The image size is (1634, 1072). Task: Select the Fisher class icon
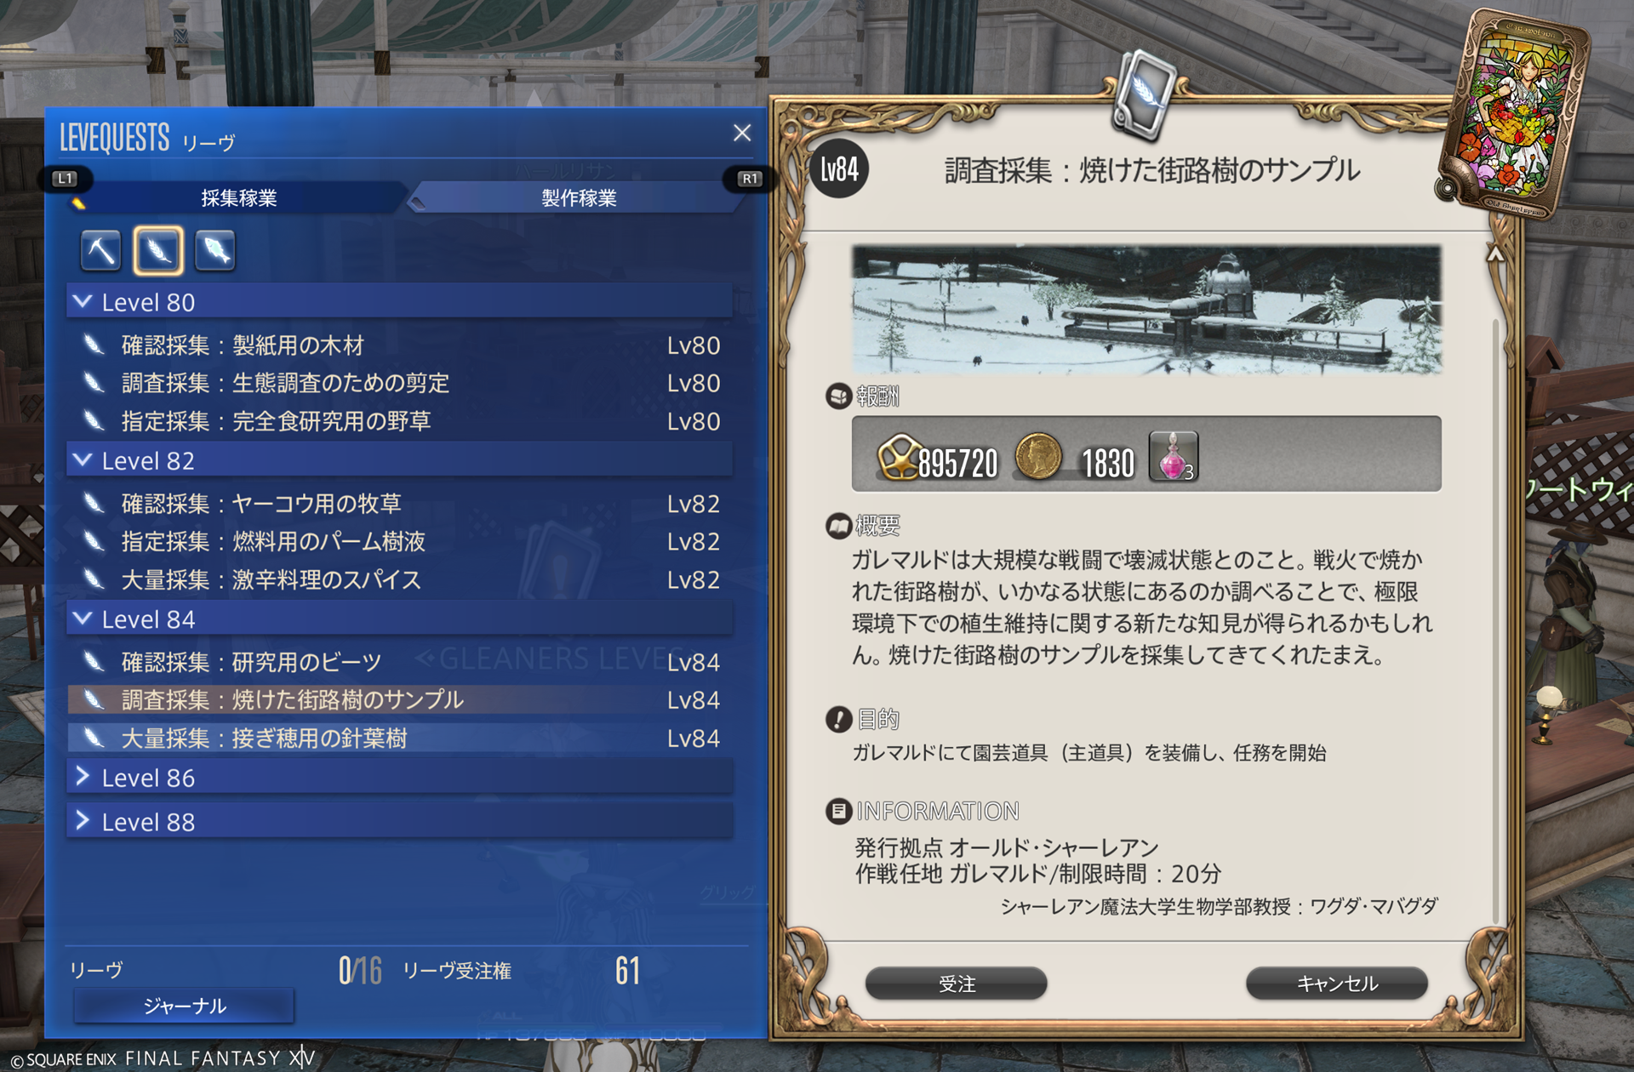[214, 251]
